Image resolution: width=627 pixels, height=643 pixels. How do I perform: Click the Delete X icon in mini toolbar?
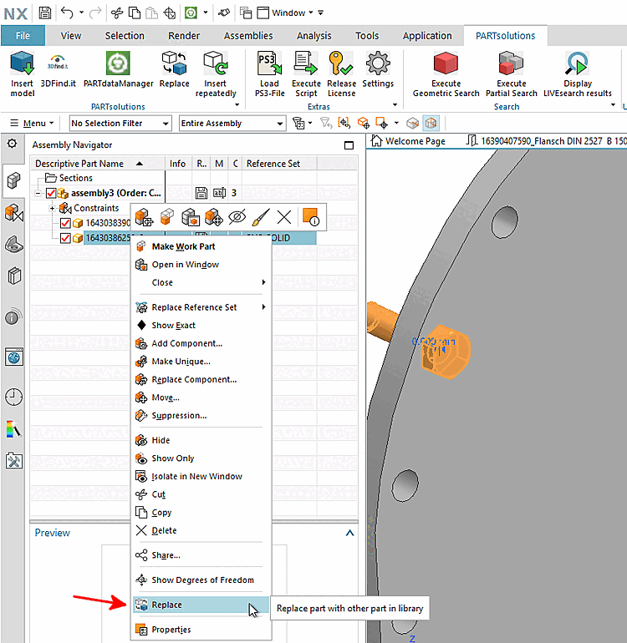[x=284, y=217]
